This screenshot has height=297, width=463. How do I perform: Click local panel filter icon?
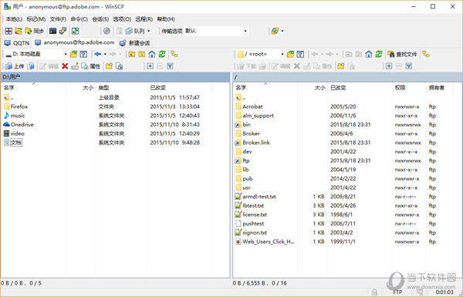83,54
